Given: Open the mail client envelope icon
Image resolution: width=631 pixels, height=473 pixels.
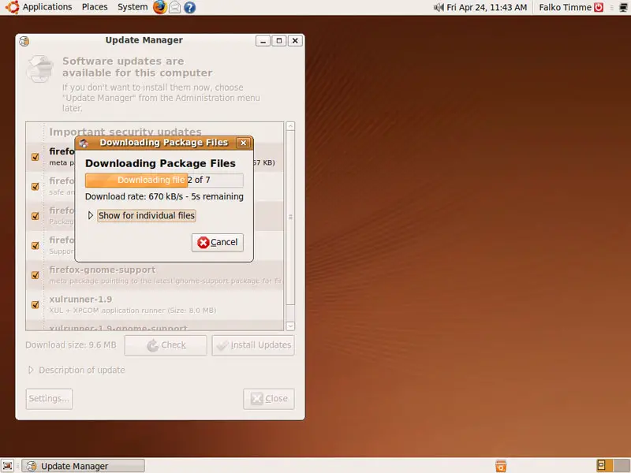Looking at the screenshot, I should click(174, 7).
